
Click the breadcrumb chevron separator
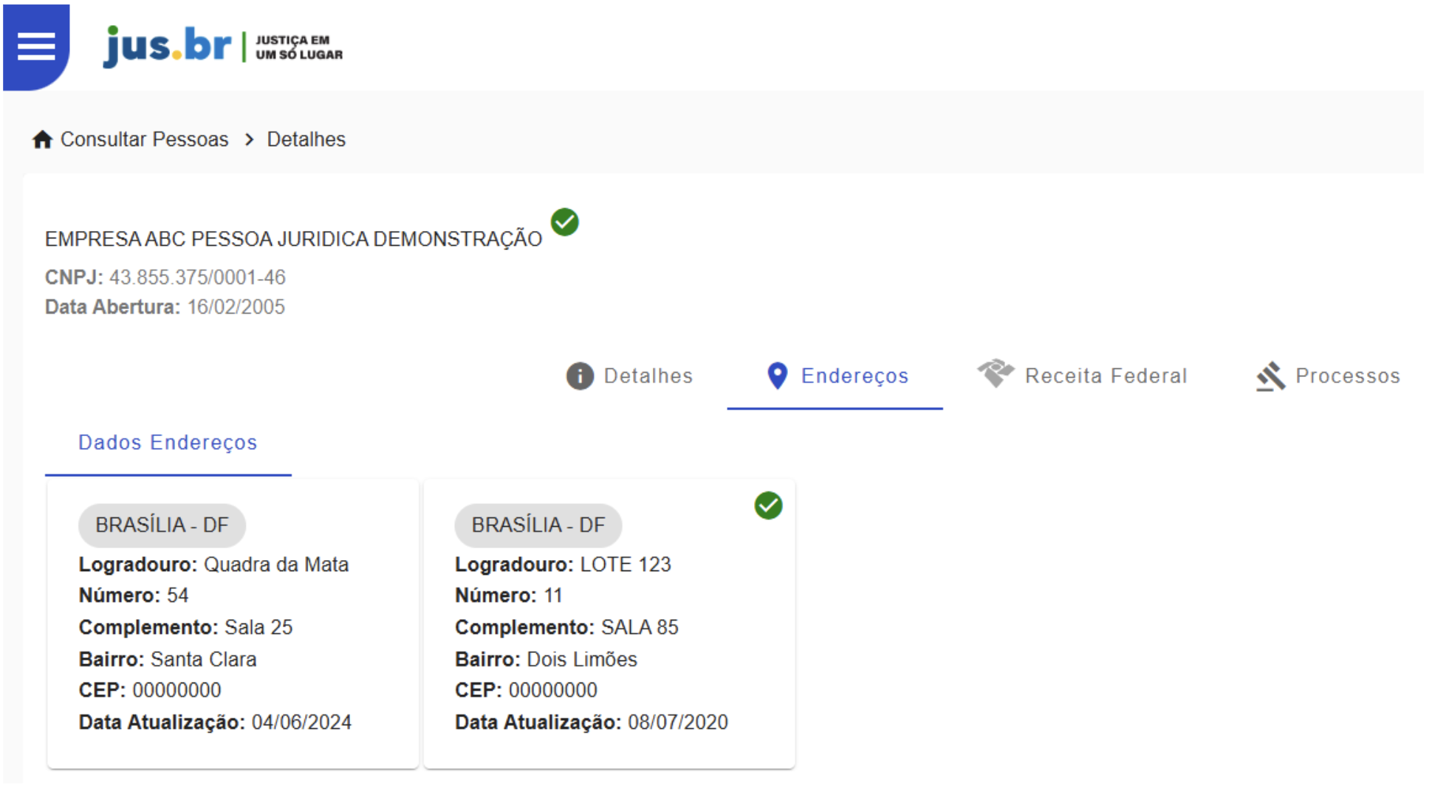(x=249, y=139)
